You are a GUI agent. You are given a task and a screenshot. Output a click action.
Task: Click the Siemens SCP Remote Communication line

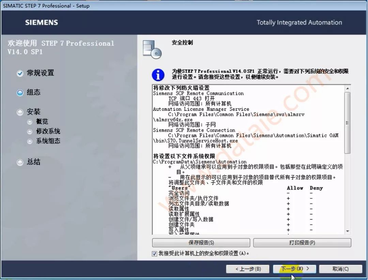(198, 93)
